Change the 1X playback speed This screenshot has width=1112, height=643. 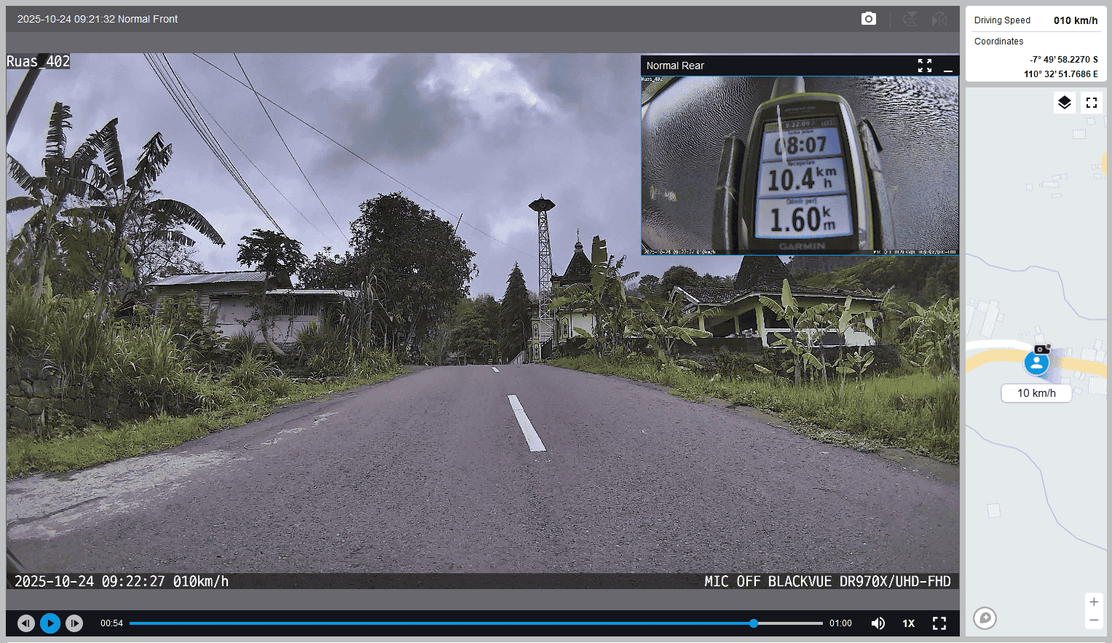[909, 623]
